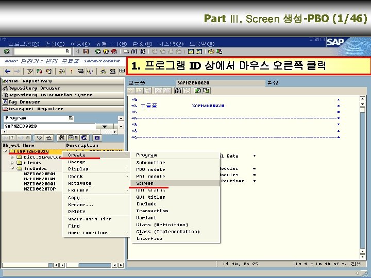
Task: Click the green Back circle icon
Action: [98, 51]
